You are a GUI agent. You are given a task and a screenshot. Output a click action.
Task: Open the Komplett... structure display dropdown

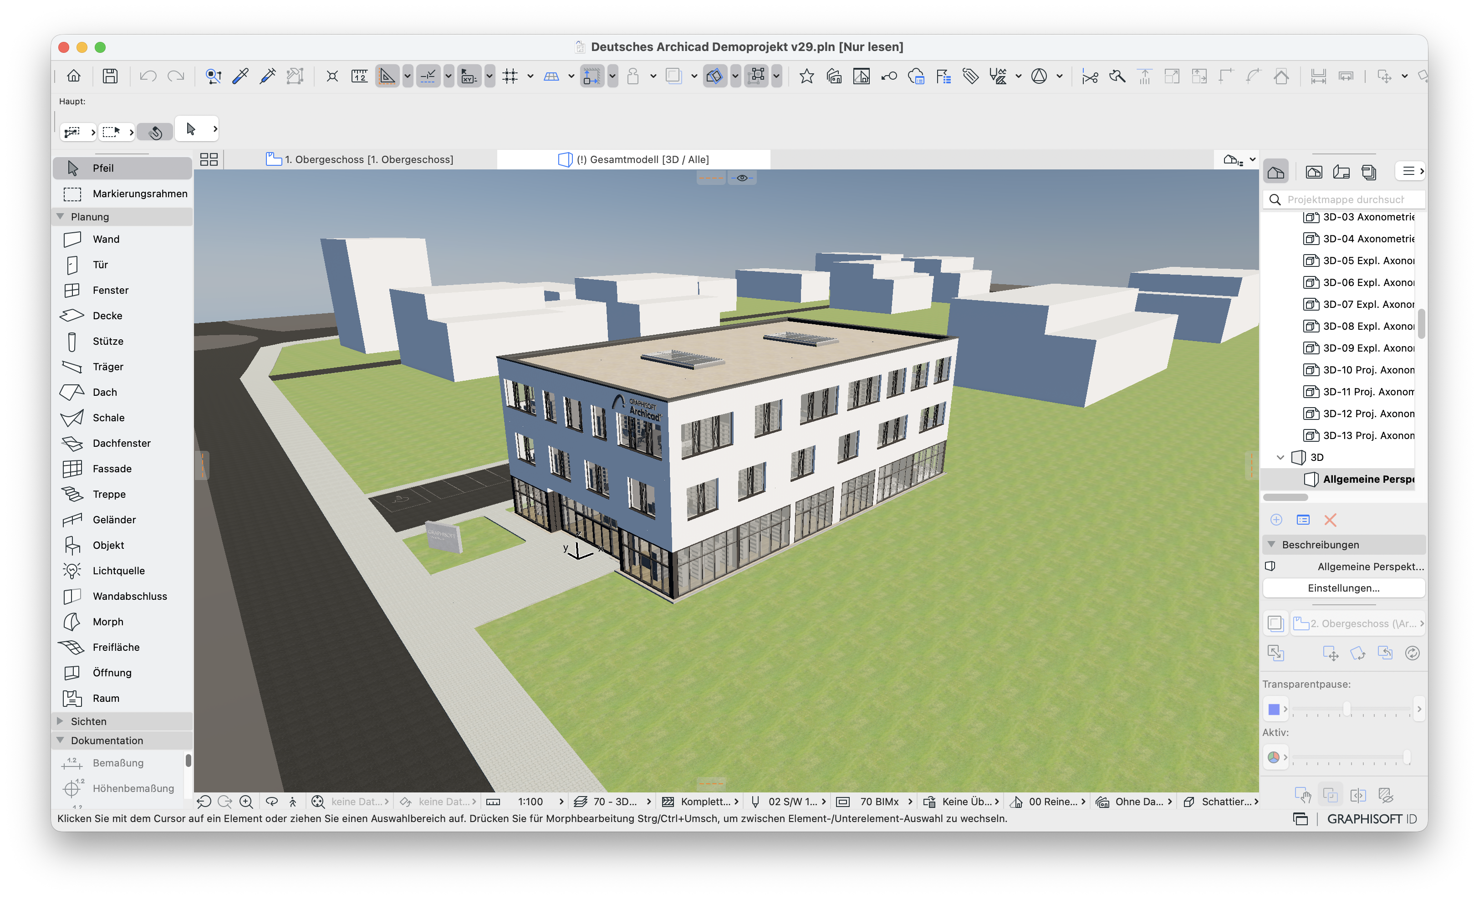[700, 801]
